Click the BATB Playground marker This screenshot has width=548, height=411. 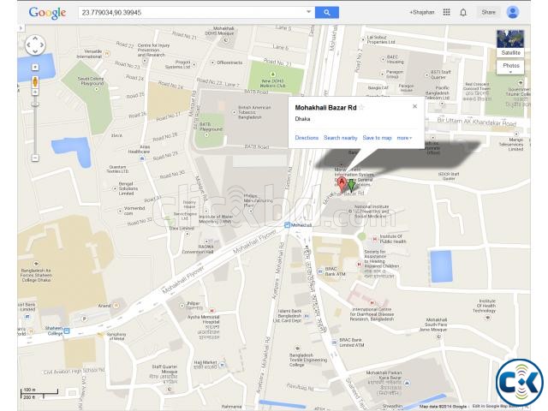pos(206,135)
